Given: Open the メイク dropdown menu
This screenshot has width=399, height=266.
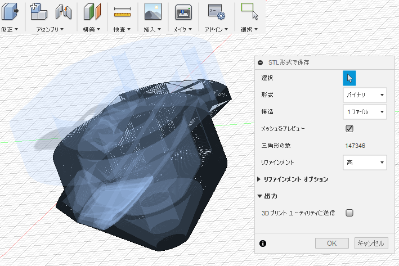Looking at the screenshot, I should click(183, 29).
